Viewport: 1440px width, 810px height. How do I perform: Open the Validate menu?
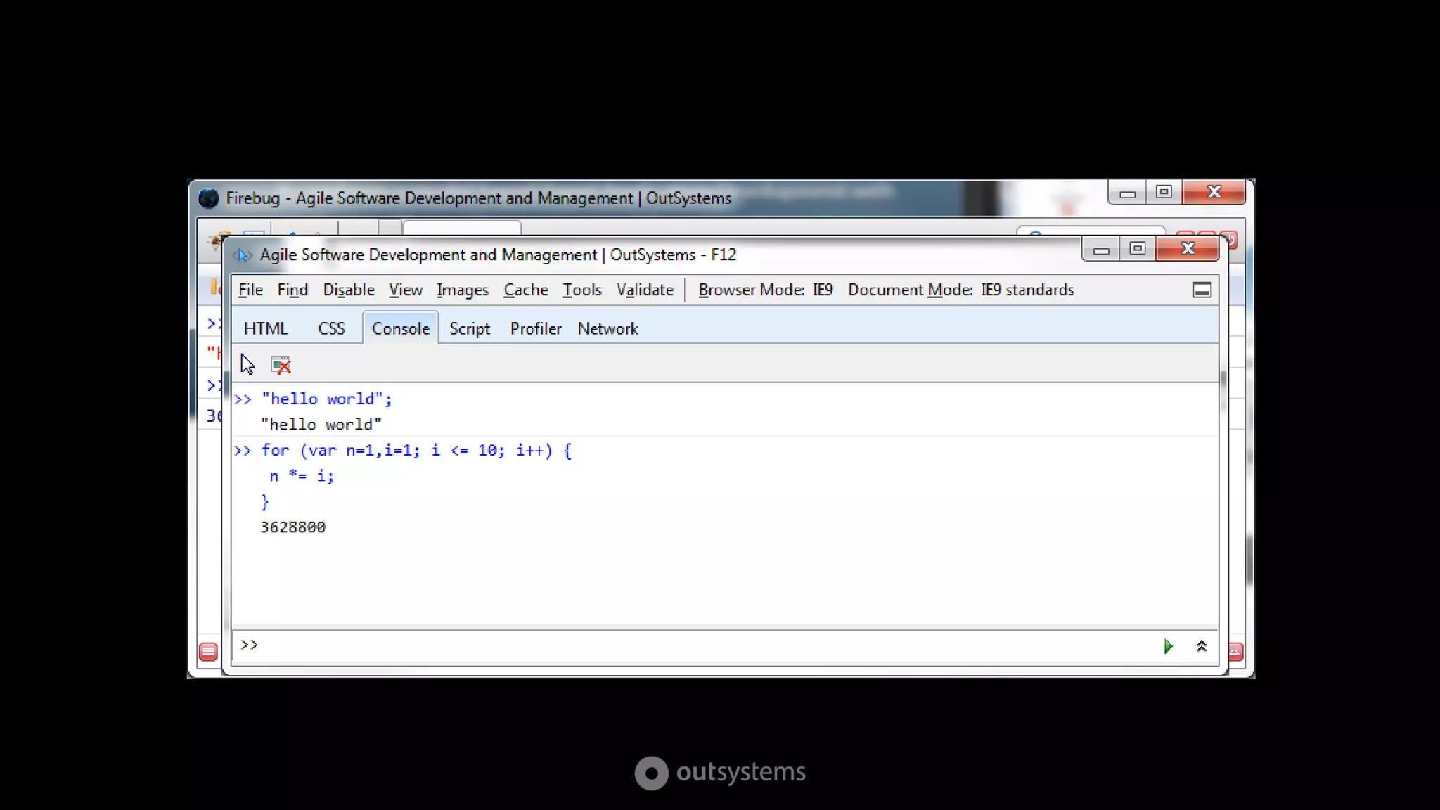pos(645,290)
